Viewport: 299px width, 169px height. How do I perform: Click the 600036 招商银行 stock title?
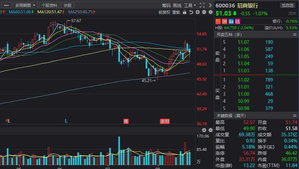coord(237,6)
